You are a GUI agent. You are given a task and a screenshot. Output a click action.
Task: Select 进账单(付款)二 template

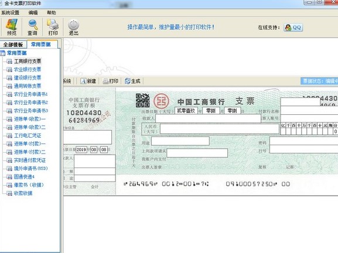click(x=30, y=152)
